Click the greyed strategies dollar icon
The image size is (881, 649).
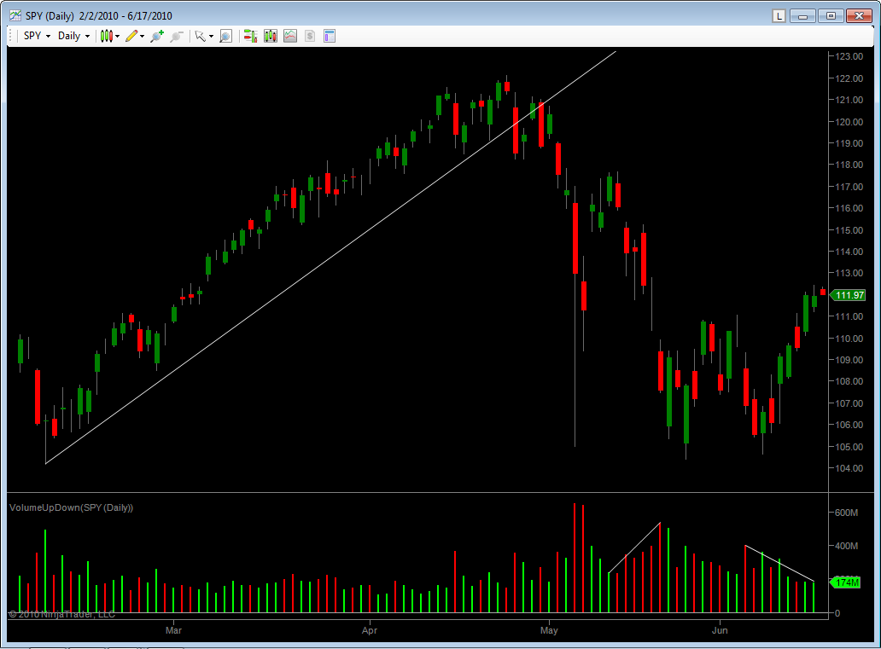coord(310,36)
